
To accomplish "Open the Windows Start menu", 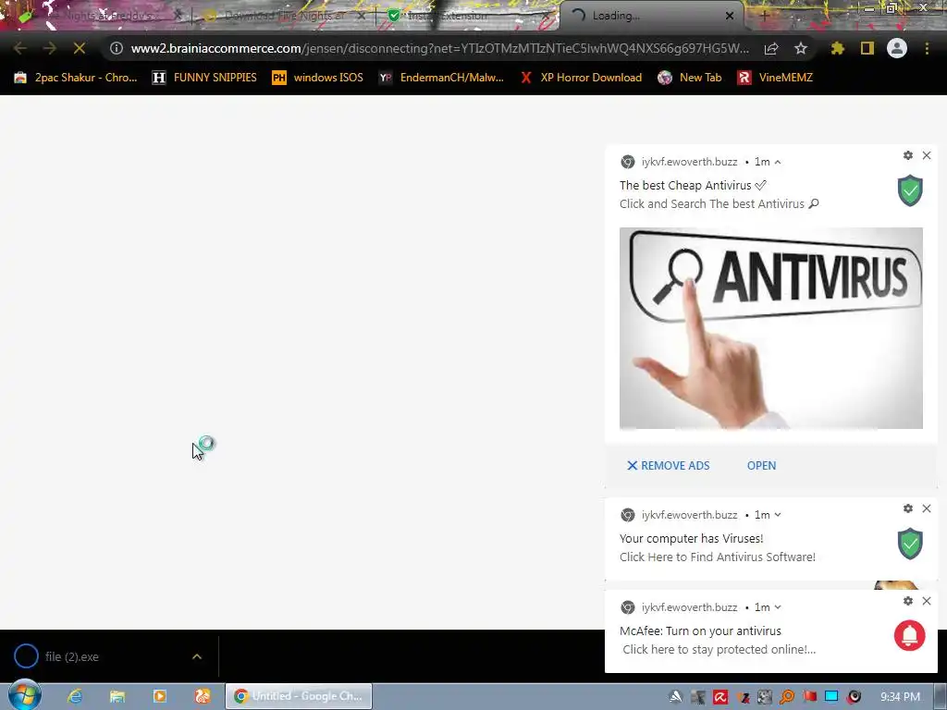I will (x=24, y=695).
